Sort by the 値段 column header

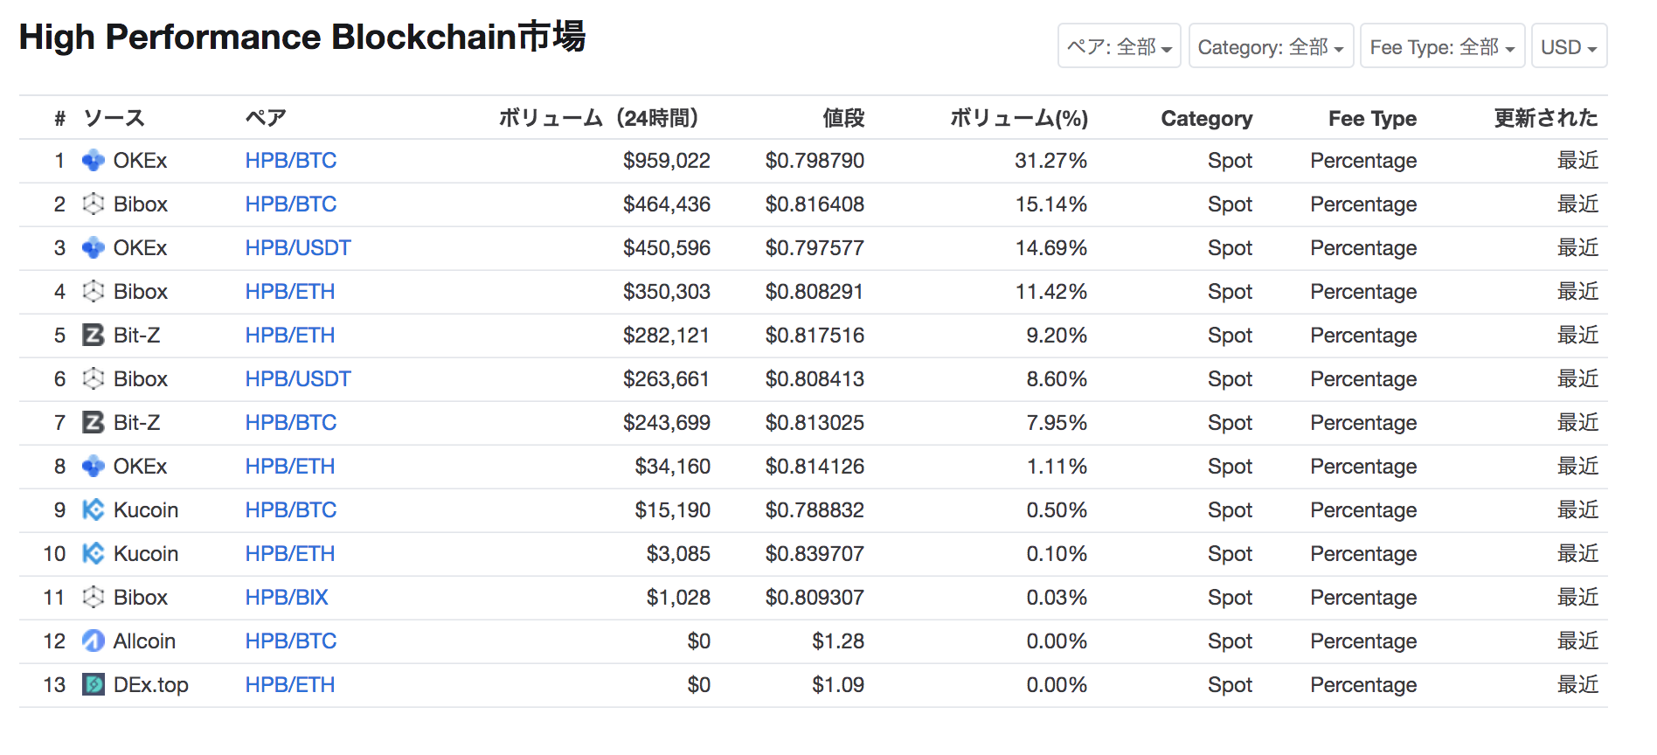(843, 118)
